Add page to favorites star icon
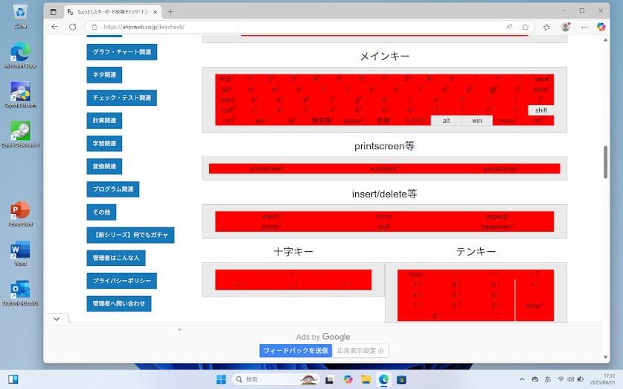This screenshot has height=389, width=623. point(525,27)
